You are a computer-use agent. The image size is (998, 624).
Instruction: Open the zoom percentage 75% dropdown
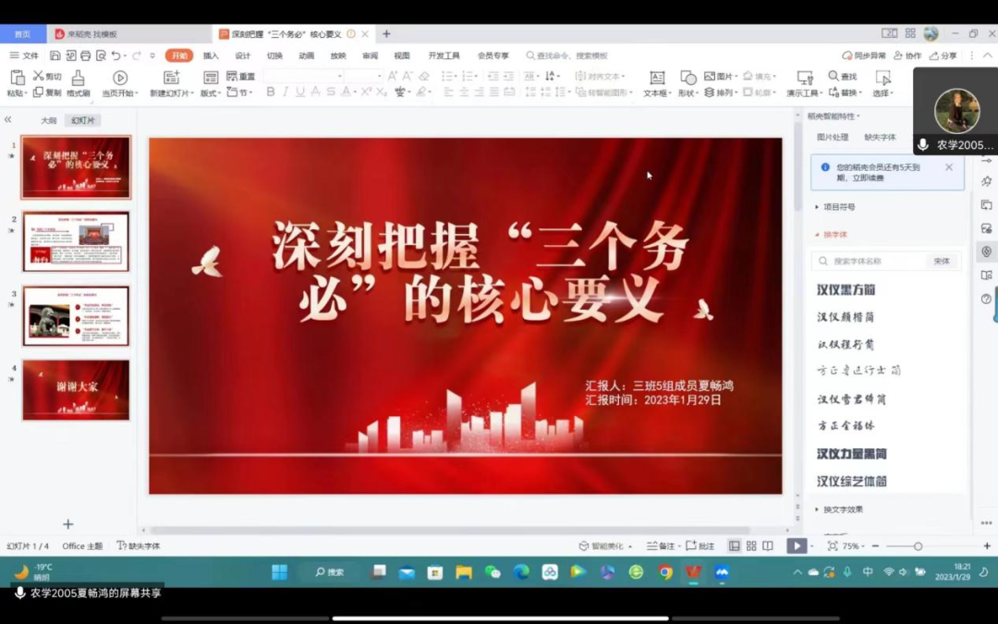(x=854, y=546)
